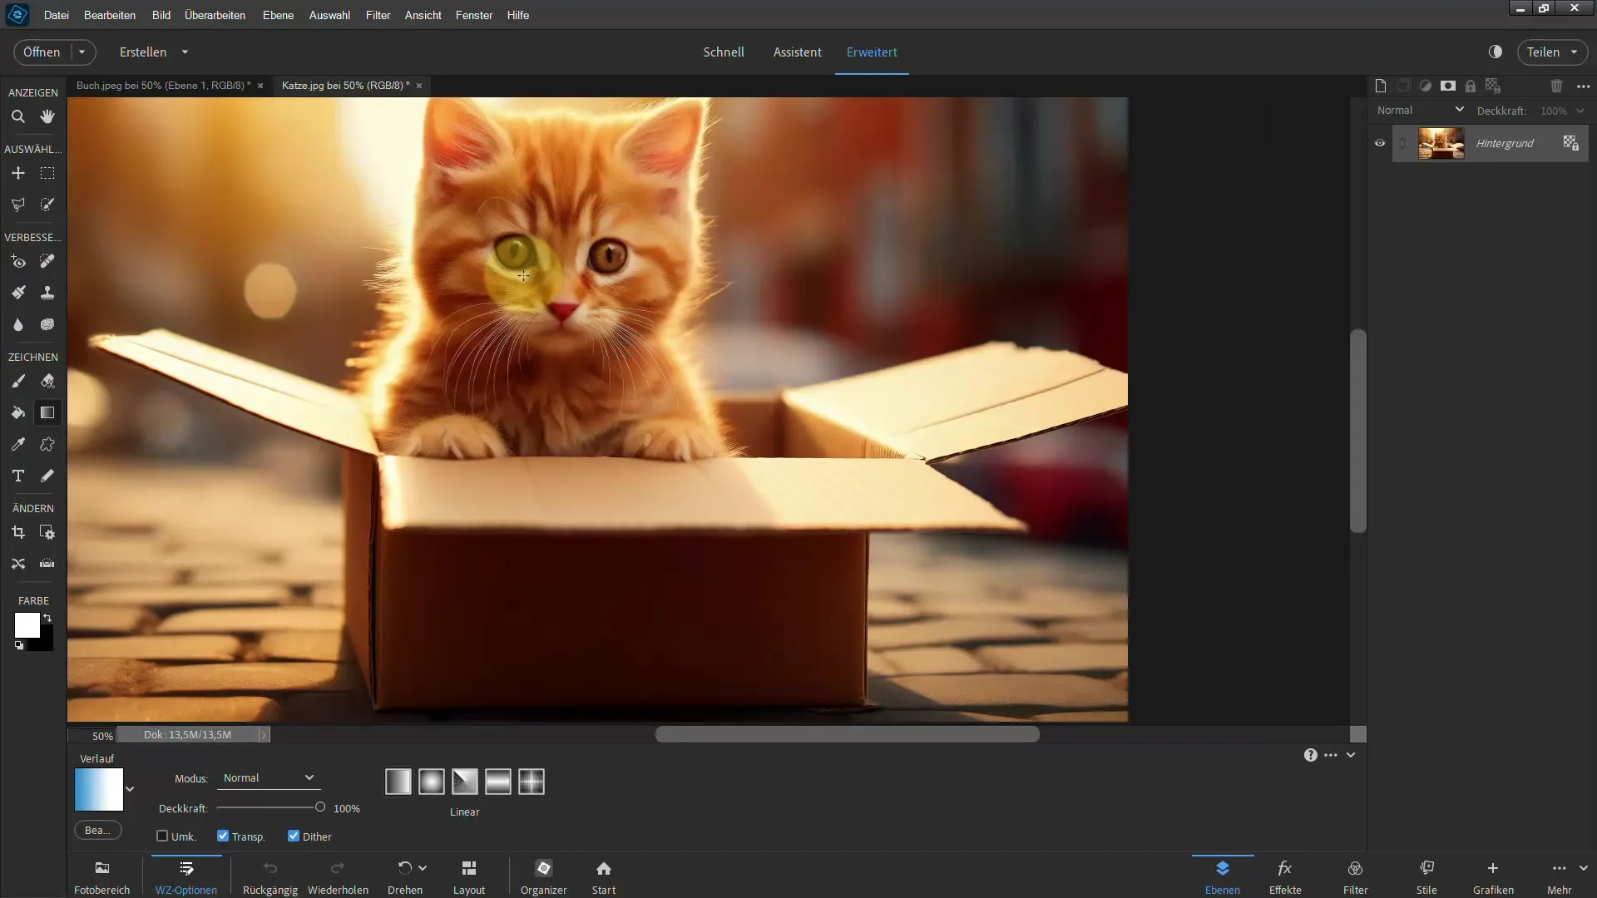The height and width of the screenshot is (898, 1597).
Task: Open the gradient preset expander arrow
Action: pos(131,788)
